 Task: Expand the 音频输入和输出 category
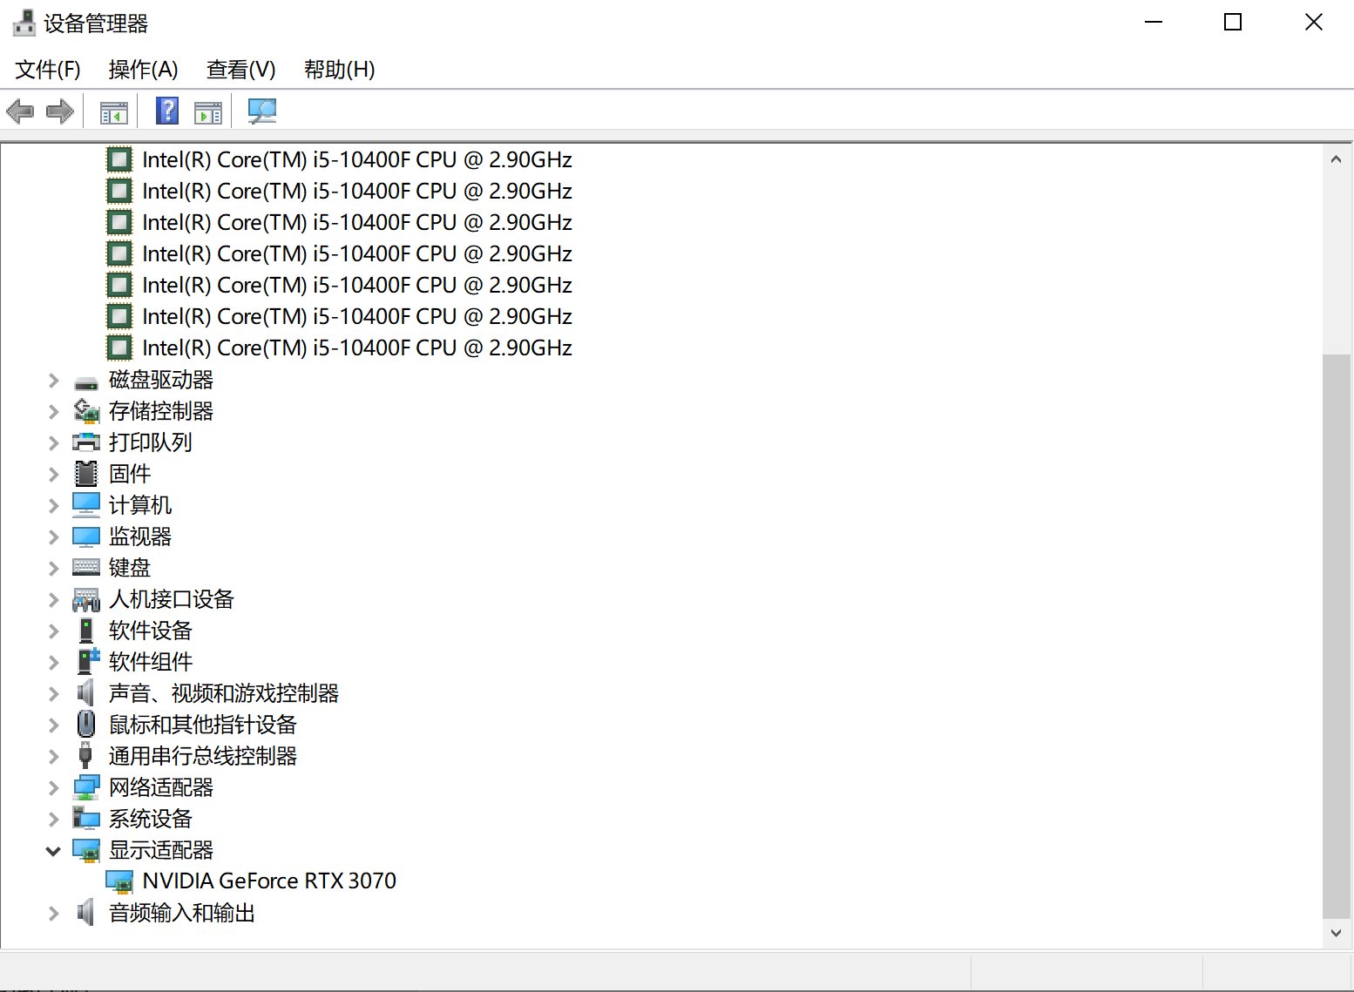click(54, 914)
